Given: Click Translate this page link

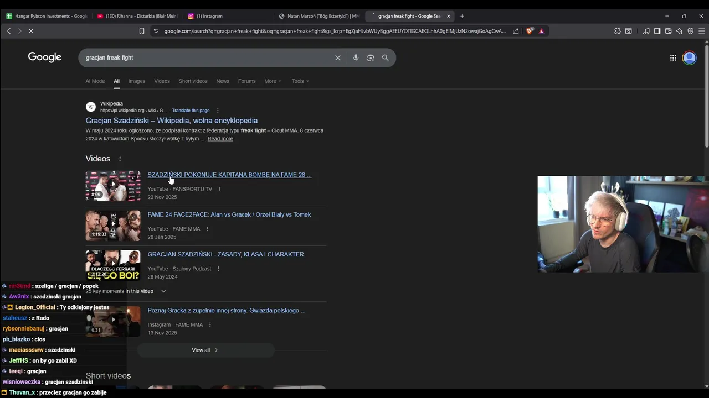Looking at the screenshot, I should click(x=191, y=111).
